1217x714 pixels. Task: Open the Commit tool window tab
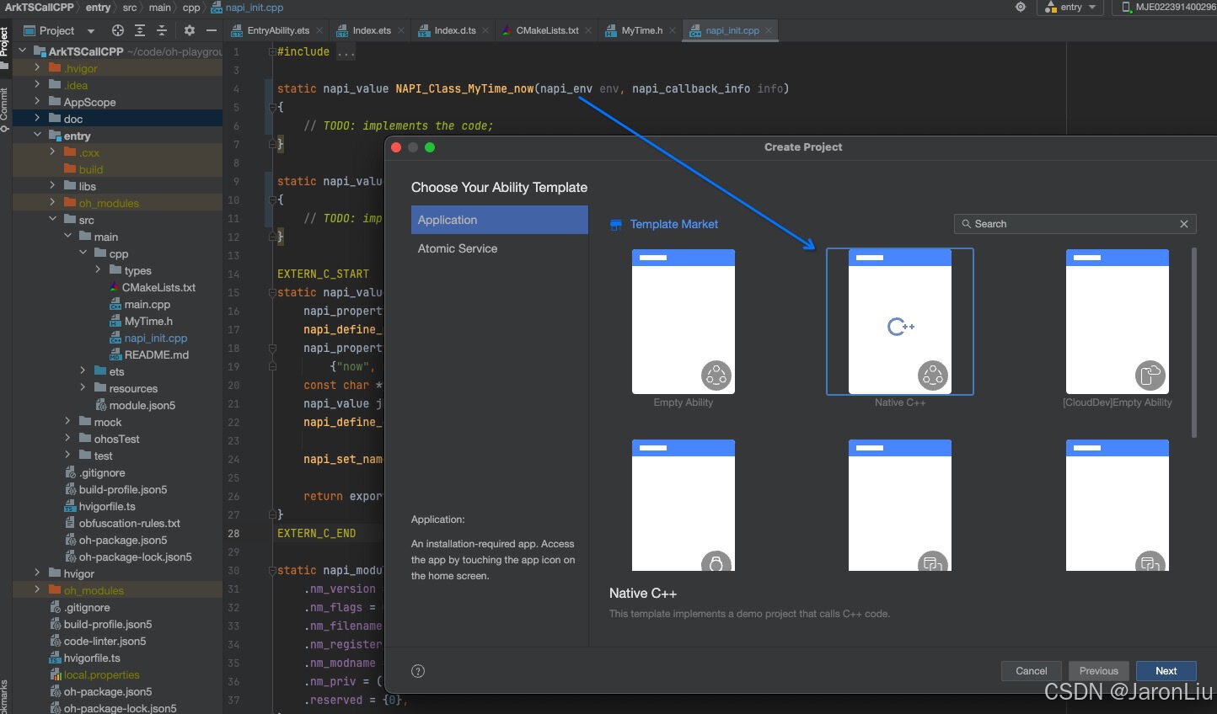pos(5,109)
